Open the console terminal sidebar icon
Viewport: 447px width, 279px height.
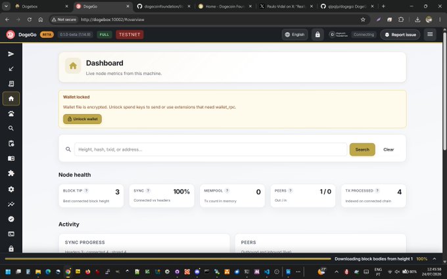point(11,234)
